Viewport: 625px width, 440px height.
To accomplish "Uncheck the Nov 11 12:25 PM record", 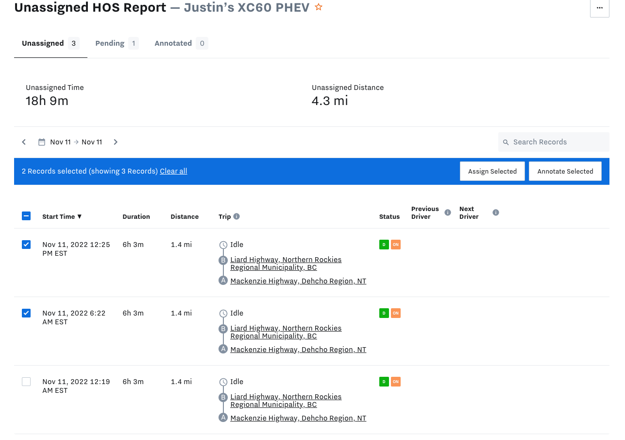I will (26, 244).
